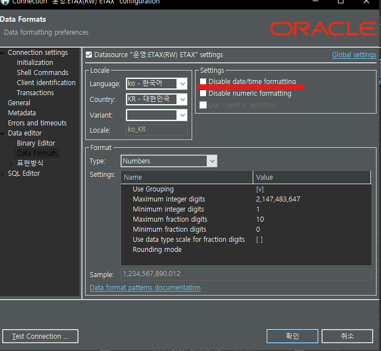This screenshot has width=381, height=351.
Task: Enable Disable numeric formatting checkbox
Action: [203, 93]
